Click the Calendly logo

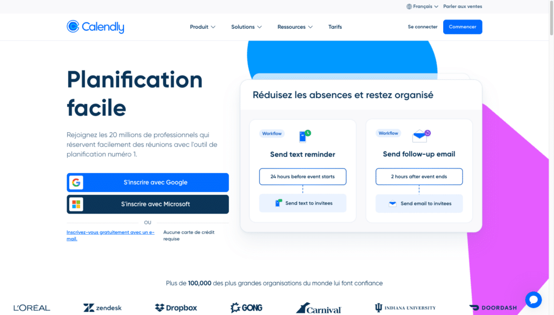pos(95,27)
